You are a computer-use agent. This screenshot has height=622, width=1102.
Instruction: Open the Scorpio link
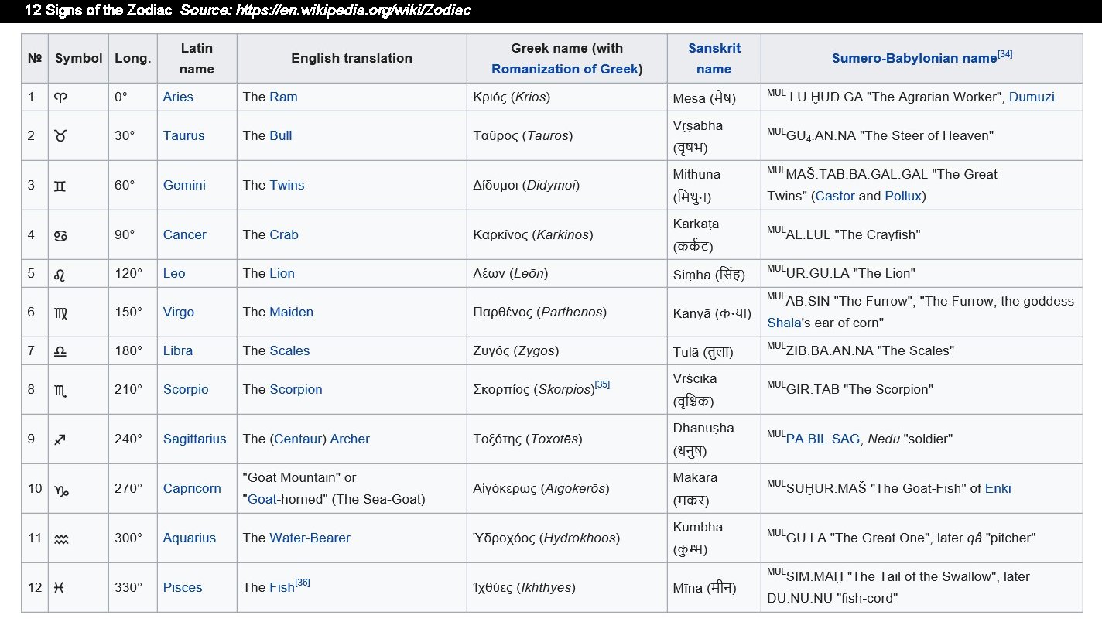pyautogui.click(x=186, y=389)
